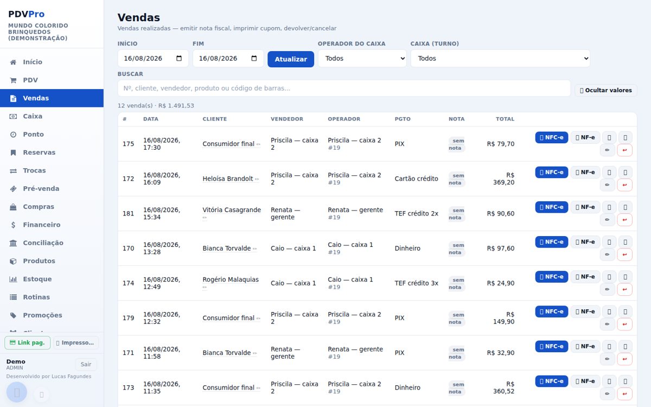
Task: Go to Início in the sidebar
Action: [52, 62]
